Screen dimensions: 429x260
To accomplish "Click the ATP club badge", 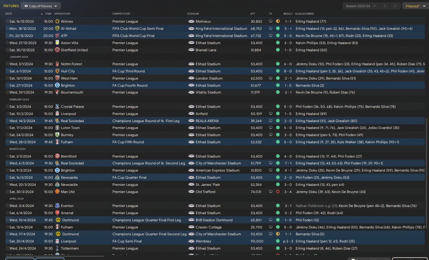I will click(57, 36).
